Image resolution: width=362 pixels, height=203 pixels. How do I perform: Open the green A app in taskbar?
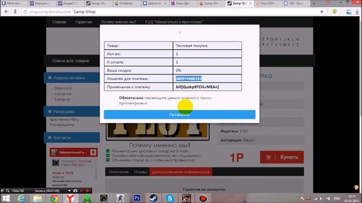(87, 198)
